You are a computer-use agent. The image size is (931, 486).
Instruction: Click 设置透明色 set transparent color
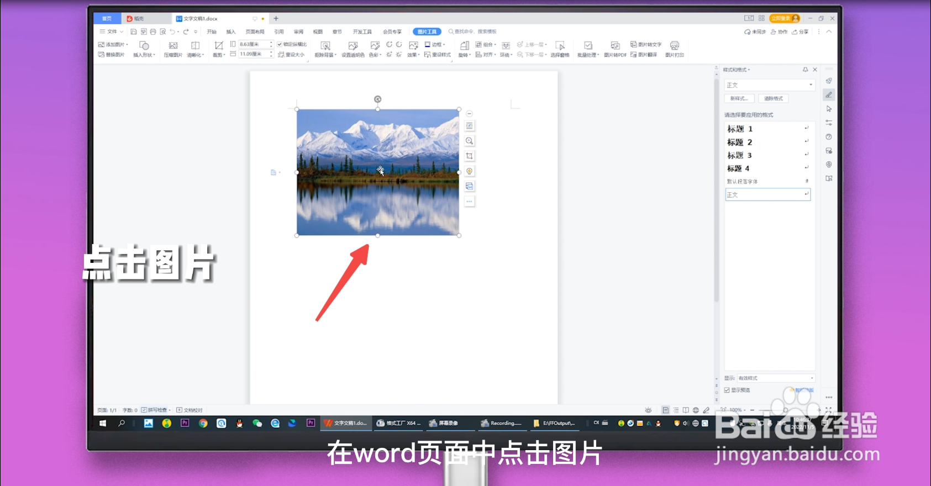point(353,49)
